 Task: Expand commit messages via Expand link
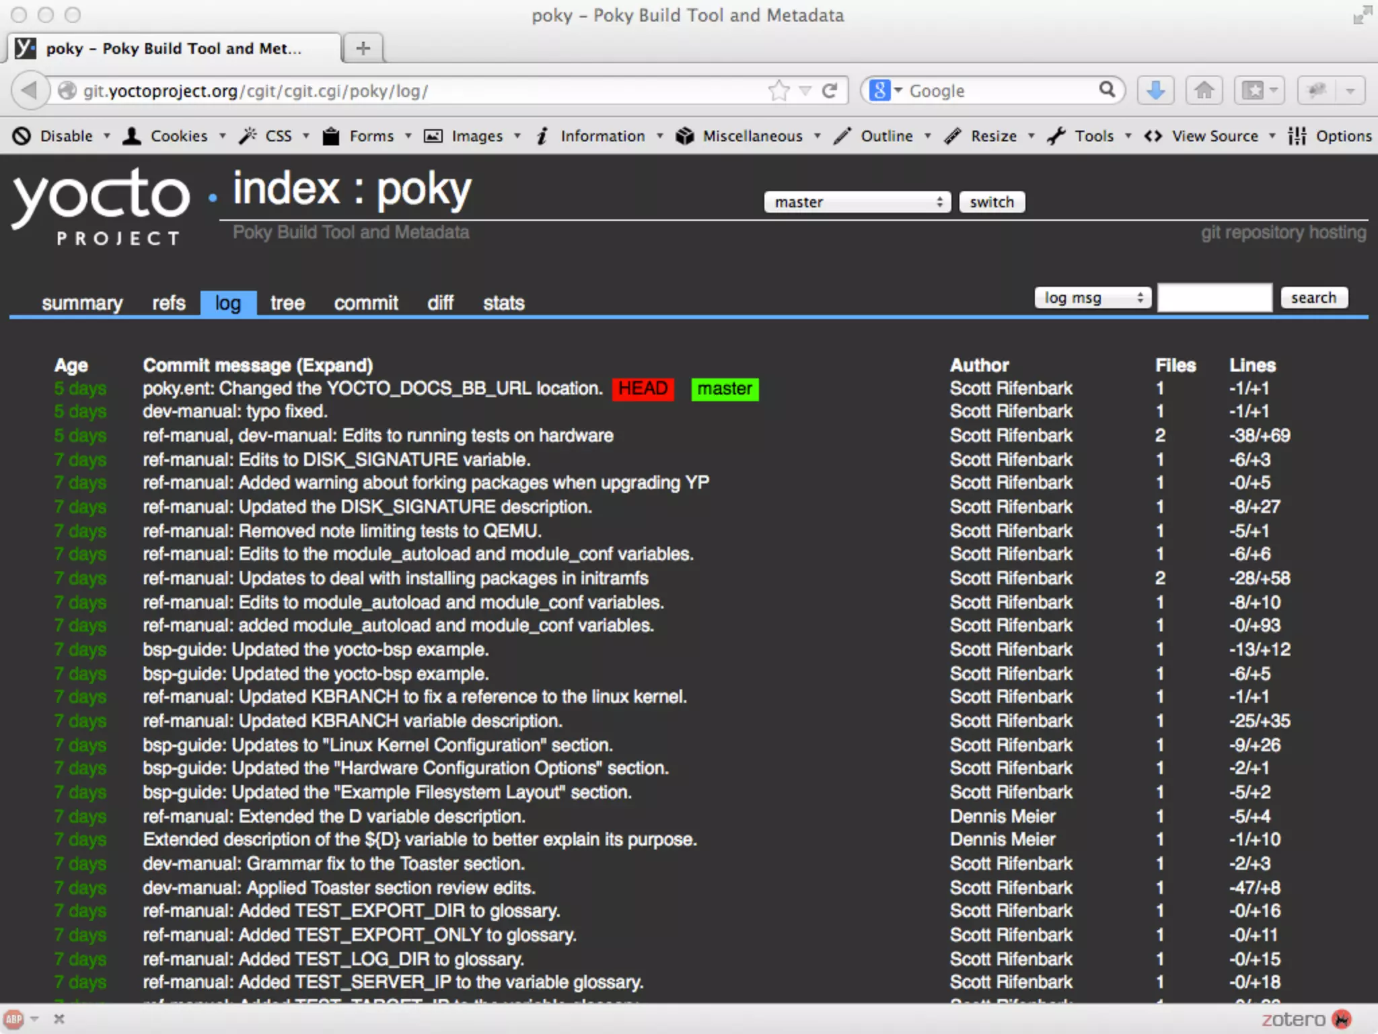click(x=334, y=365)
